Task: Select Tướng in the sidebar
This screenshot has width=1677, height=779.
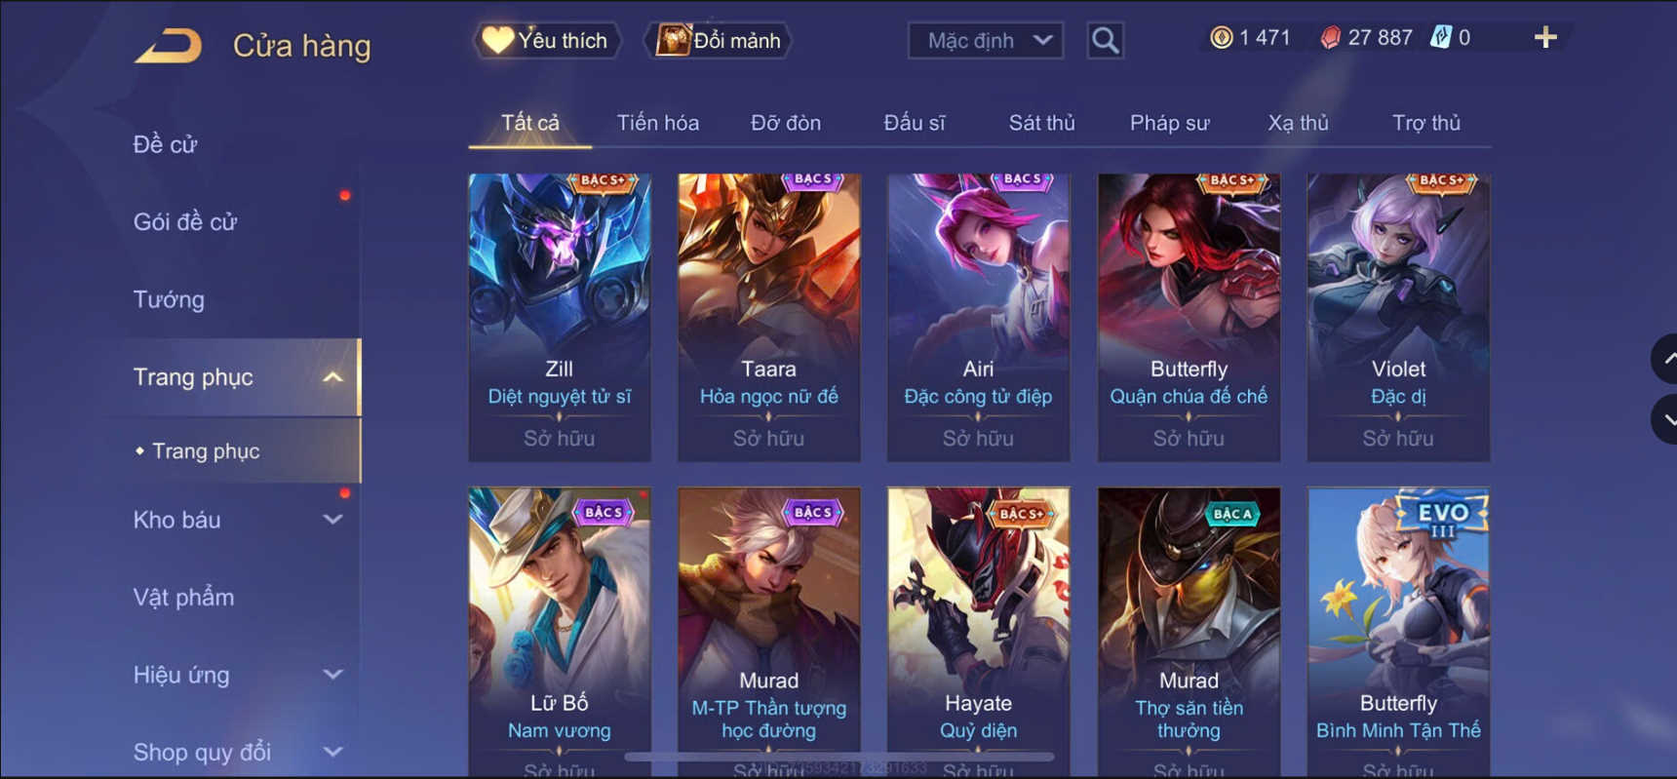Action: (x=169, y=299)
